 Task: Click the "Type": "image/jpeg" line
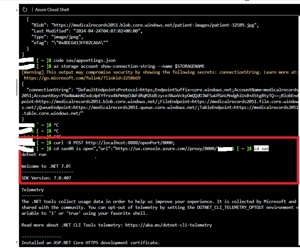pyautogui.click(x=57, y=37)
